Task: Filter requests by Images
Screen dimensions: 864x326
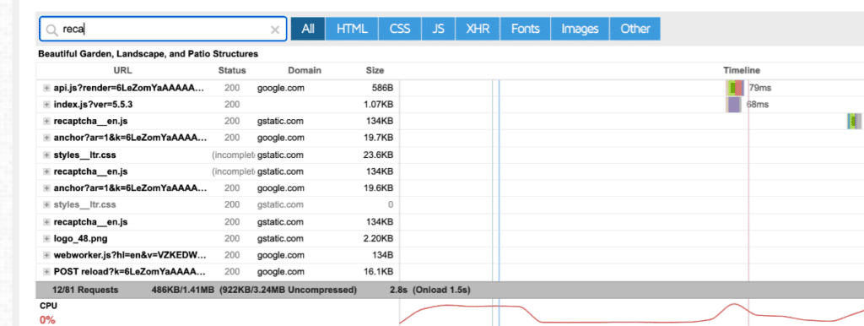Action: tap(580, 29)
